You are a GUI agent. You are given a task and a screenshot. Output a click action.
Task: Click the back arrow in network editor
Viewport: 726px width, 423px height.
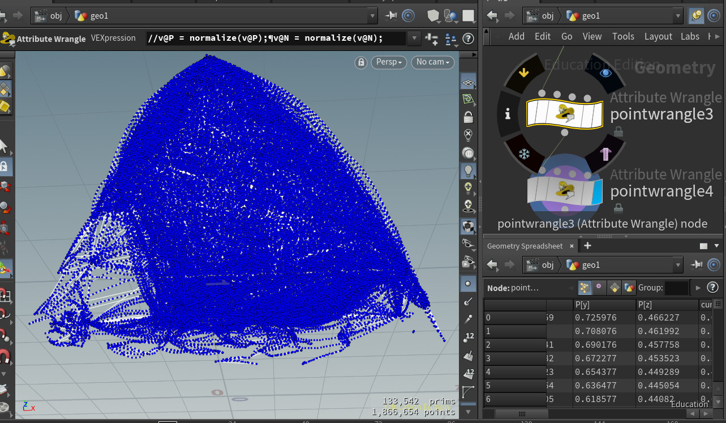click(x=492, y=16)
